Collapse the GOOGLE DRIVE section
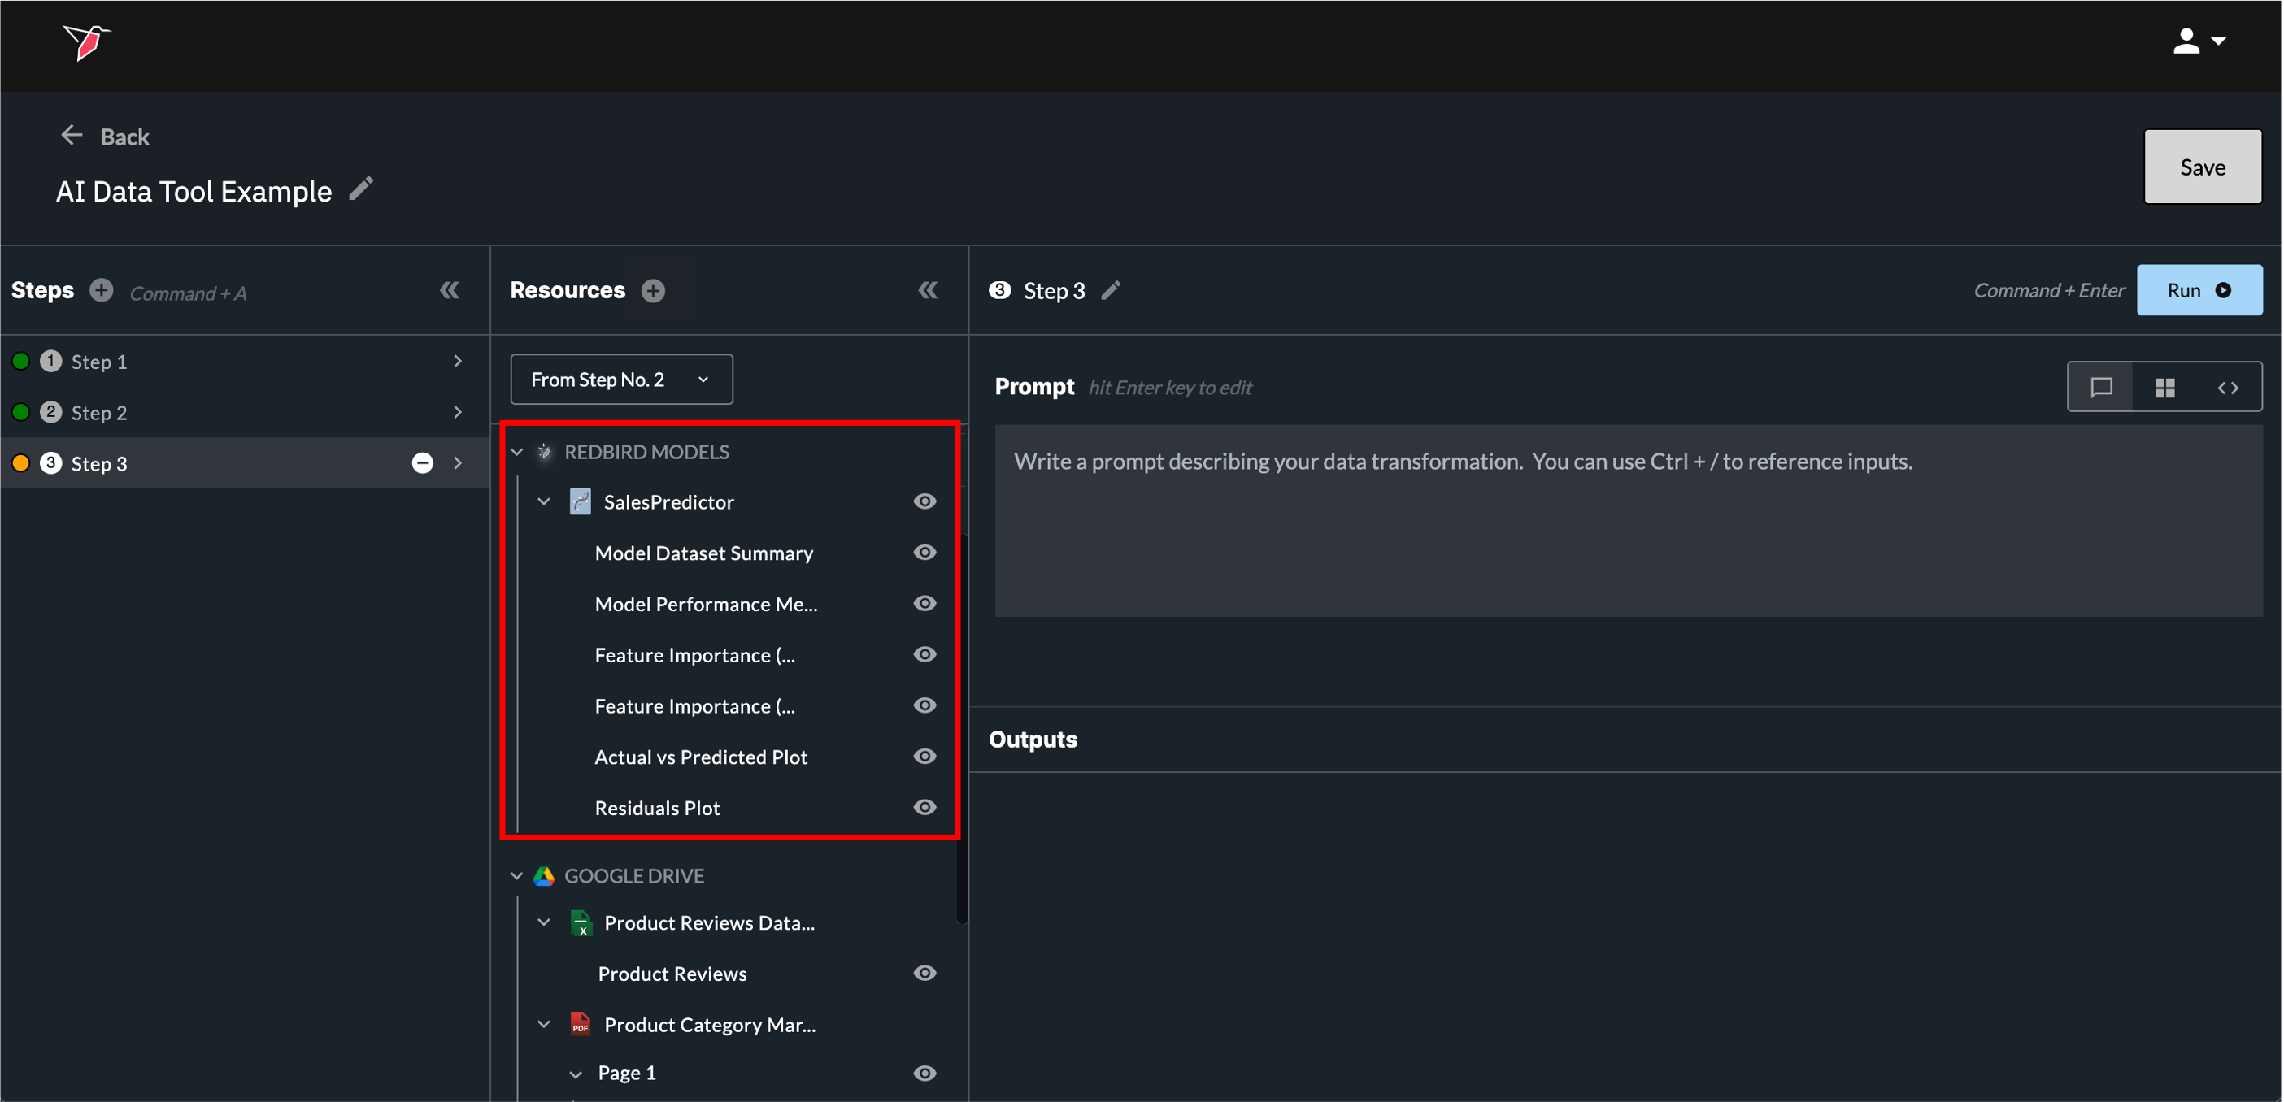Image resolution: width=2284 pixels, height=1102 pixels. tap(517, 876)
